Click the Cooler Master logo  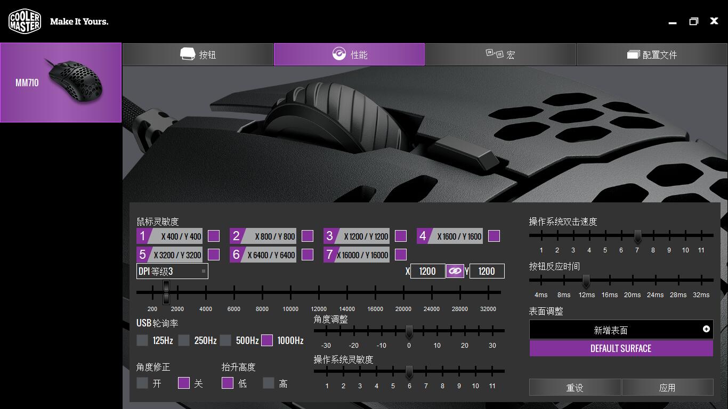click(x=25, y=21)
